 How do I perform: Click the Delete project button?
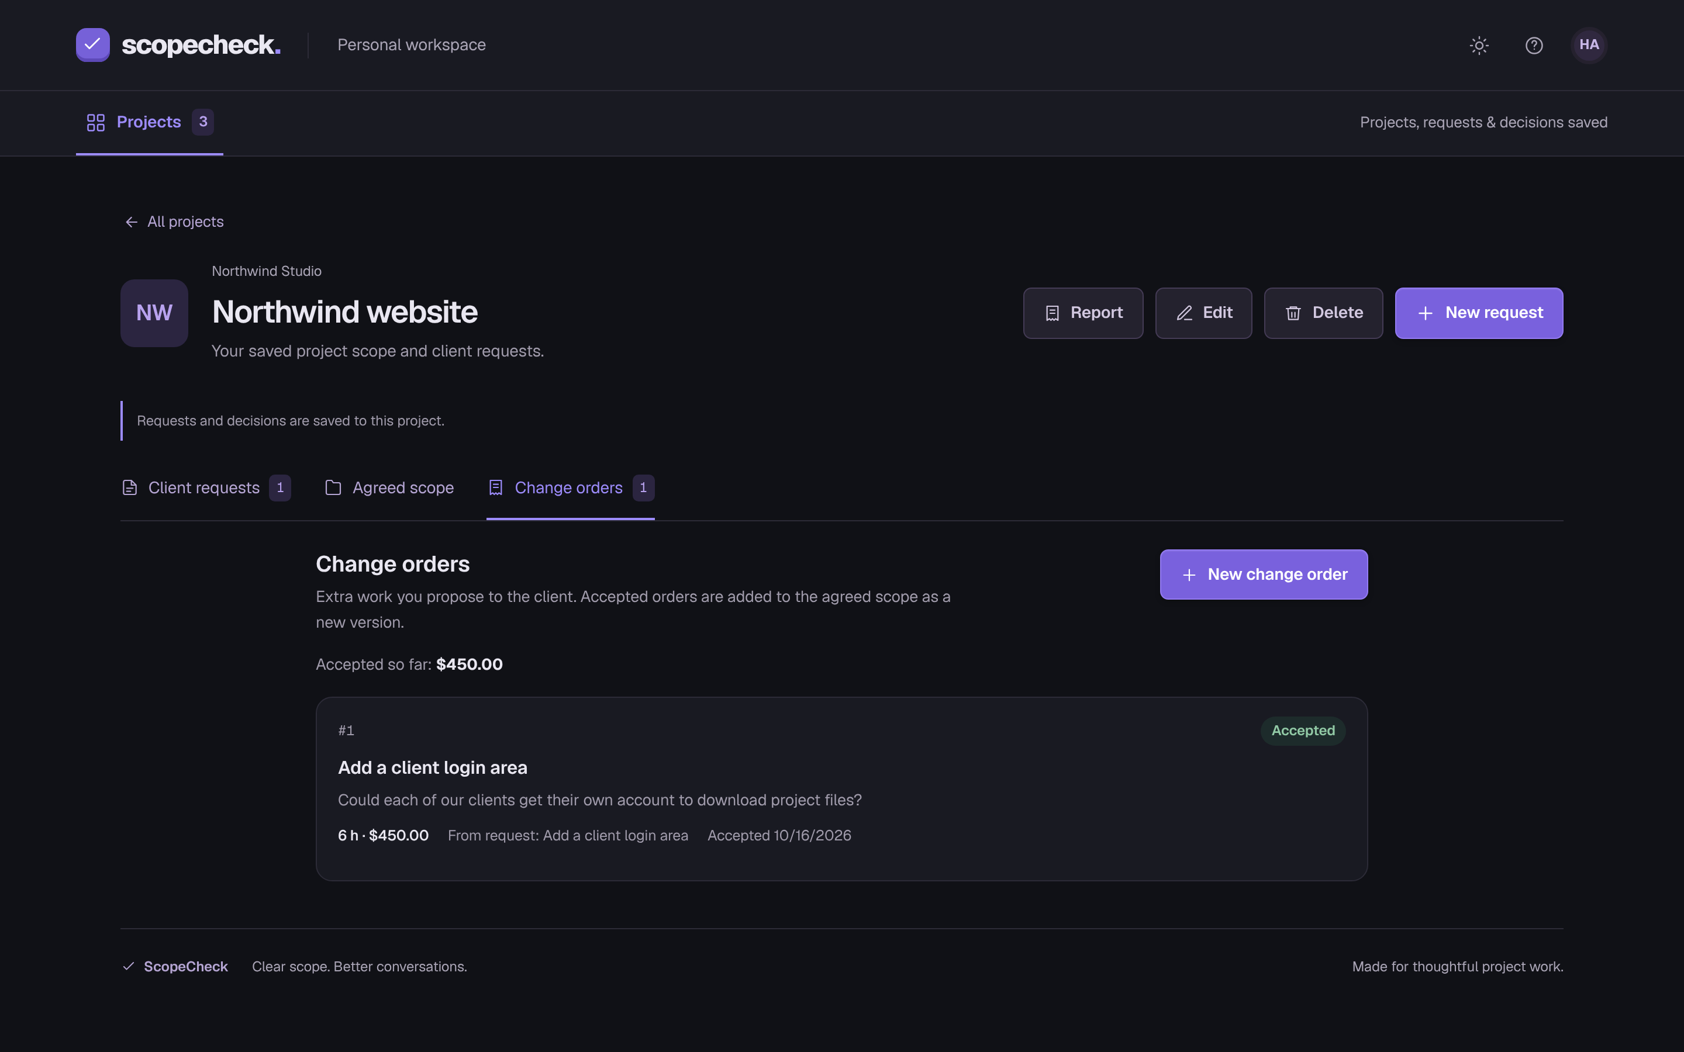click(1323, 313)
